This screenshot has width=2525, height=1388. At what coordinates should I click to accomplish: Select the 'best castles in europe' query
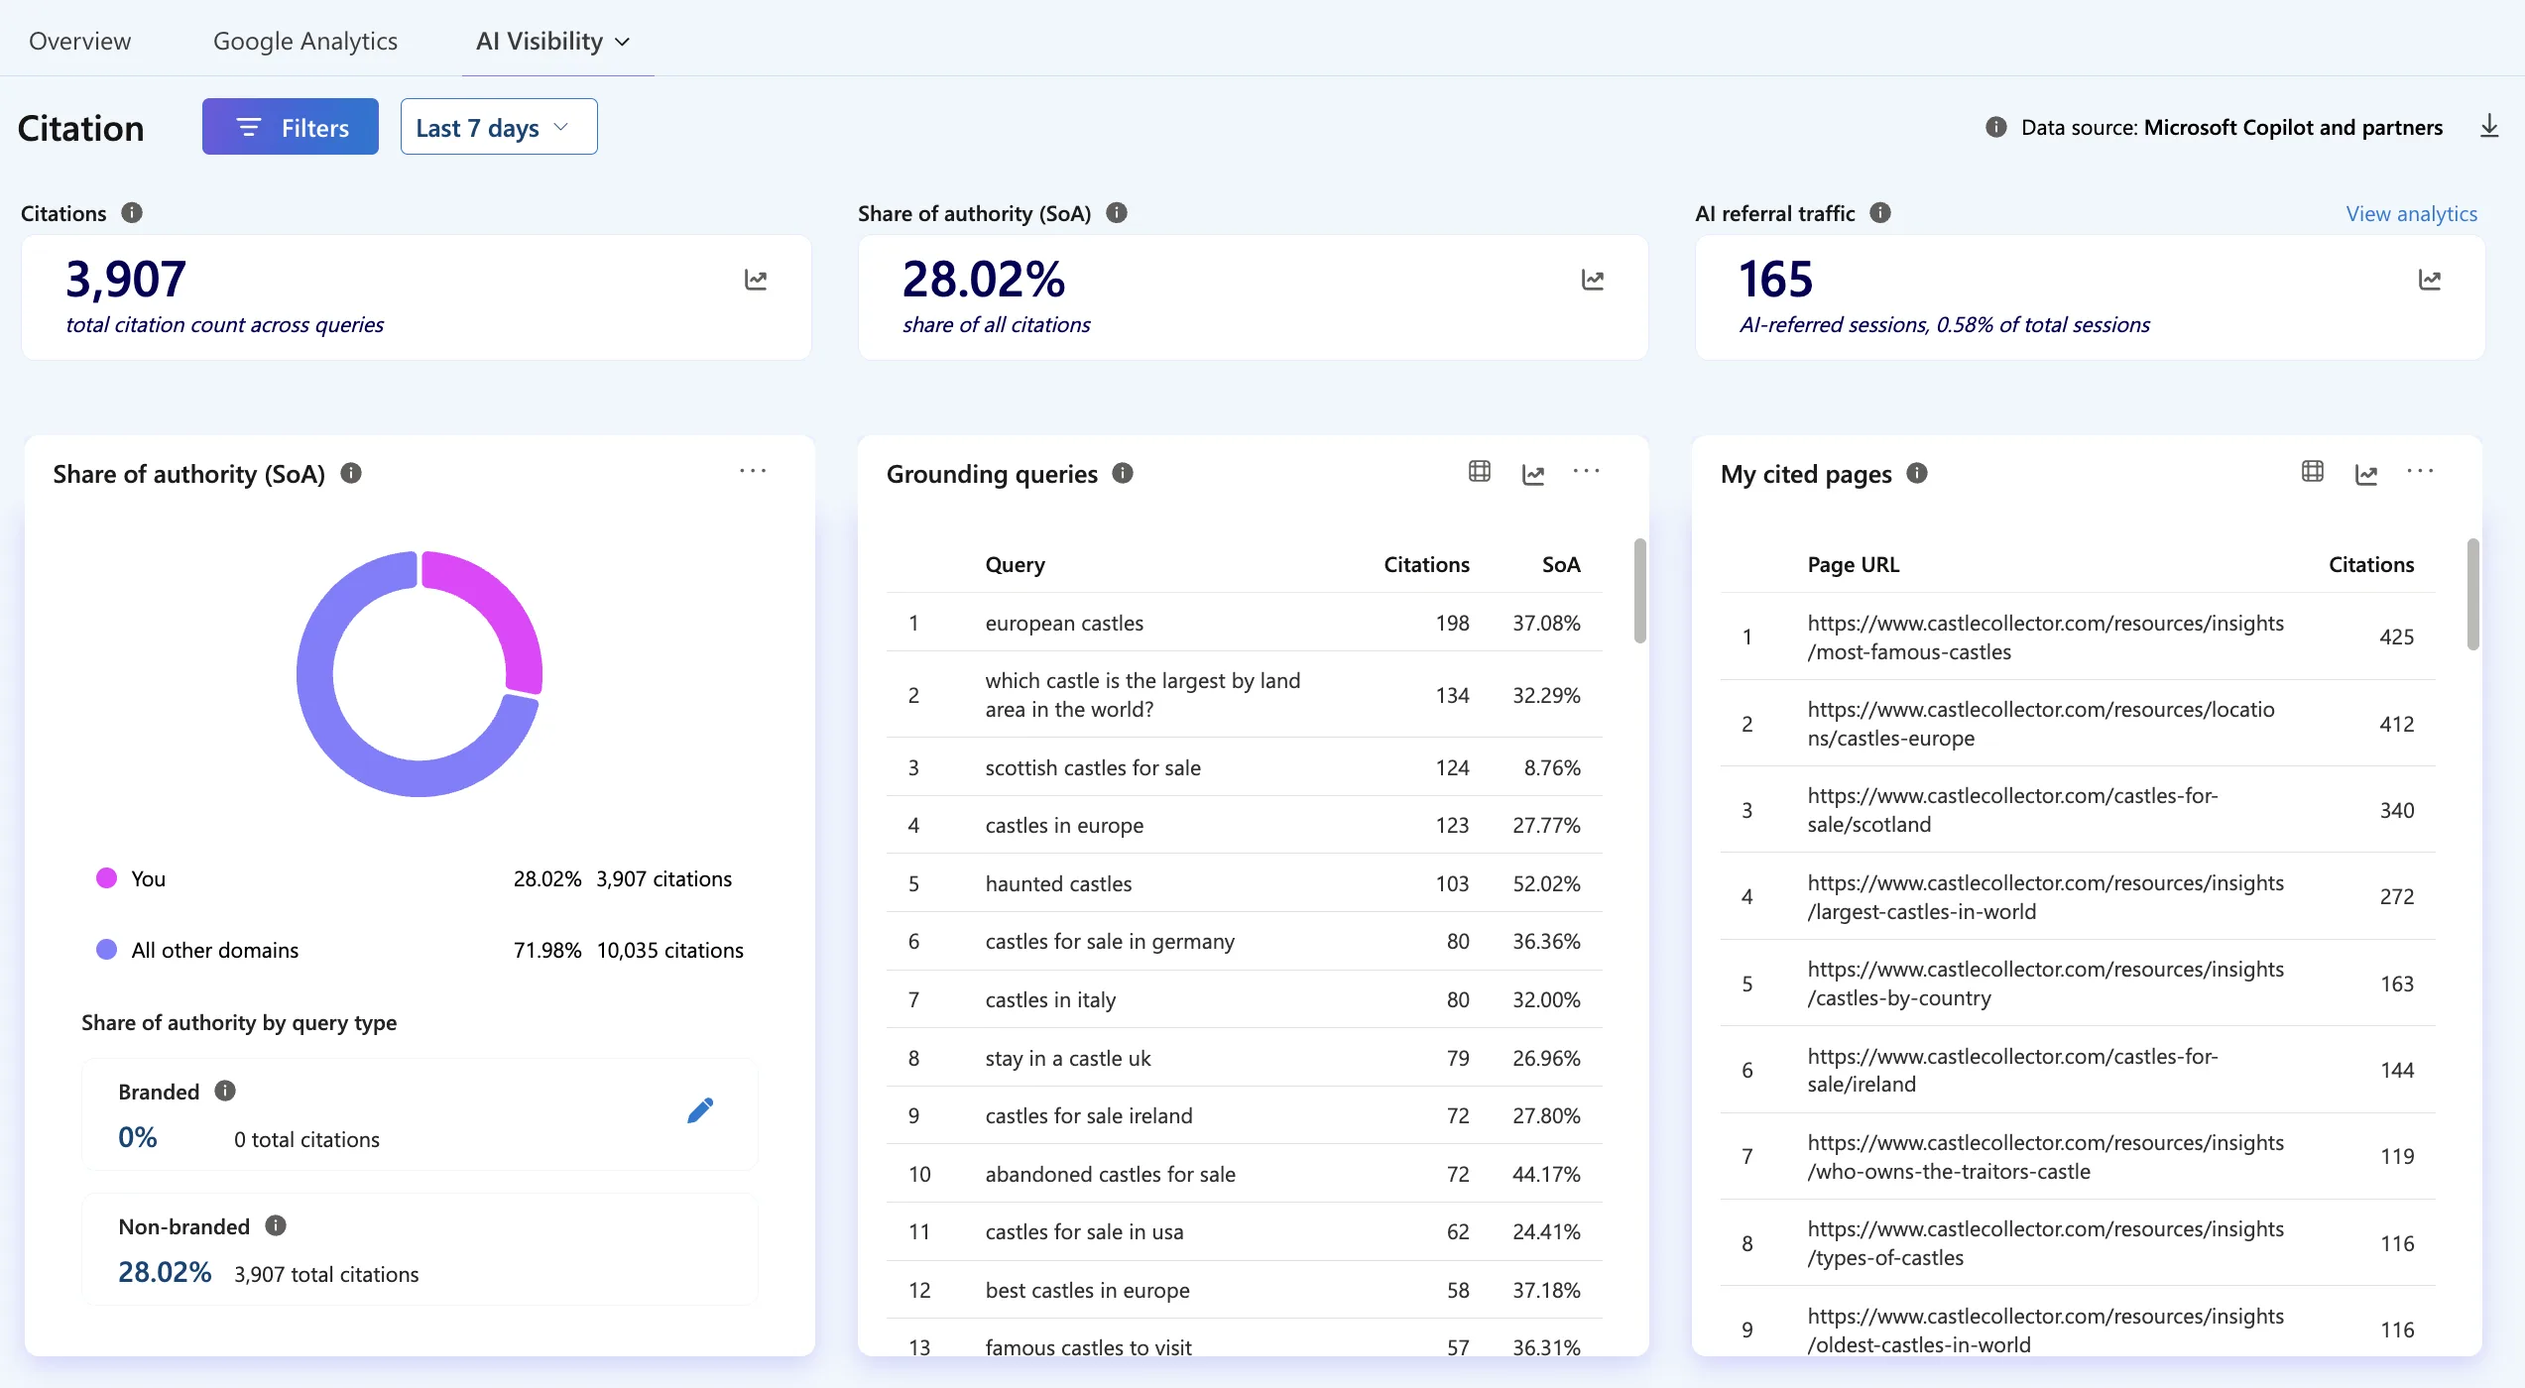click(1244, 1290)
